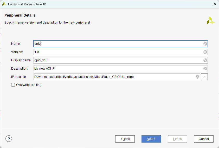Go back with the Back button

(x=125, y=139)
